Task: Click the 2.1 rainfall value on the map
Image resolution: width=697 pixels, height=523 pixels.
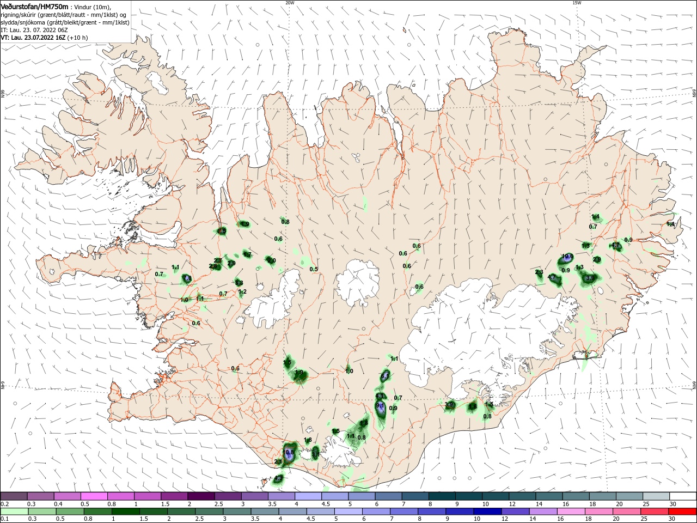Action: coord(278,461)
